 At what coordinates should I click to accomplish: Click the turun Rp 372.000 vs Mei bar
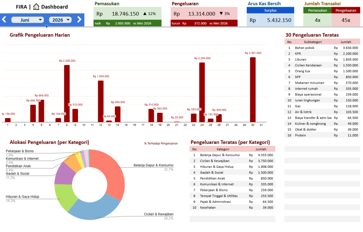click(x=204, y=23)
